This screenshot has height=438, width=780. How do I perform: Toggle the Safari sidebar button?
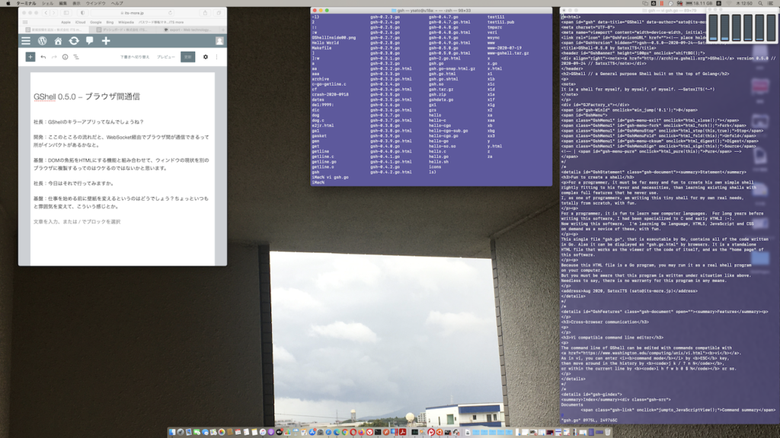[x=66, y=13]
